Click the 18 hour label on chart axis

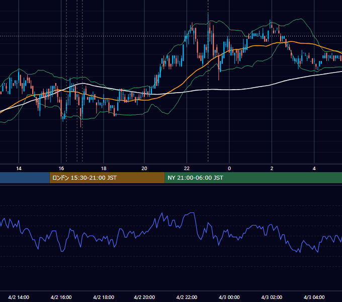[104, 169]
